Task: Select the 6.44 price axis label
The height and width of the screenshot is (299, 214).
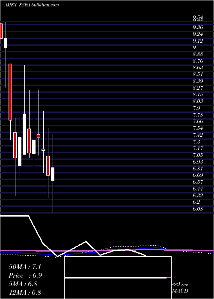Action: point(198,189)
